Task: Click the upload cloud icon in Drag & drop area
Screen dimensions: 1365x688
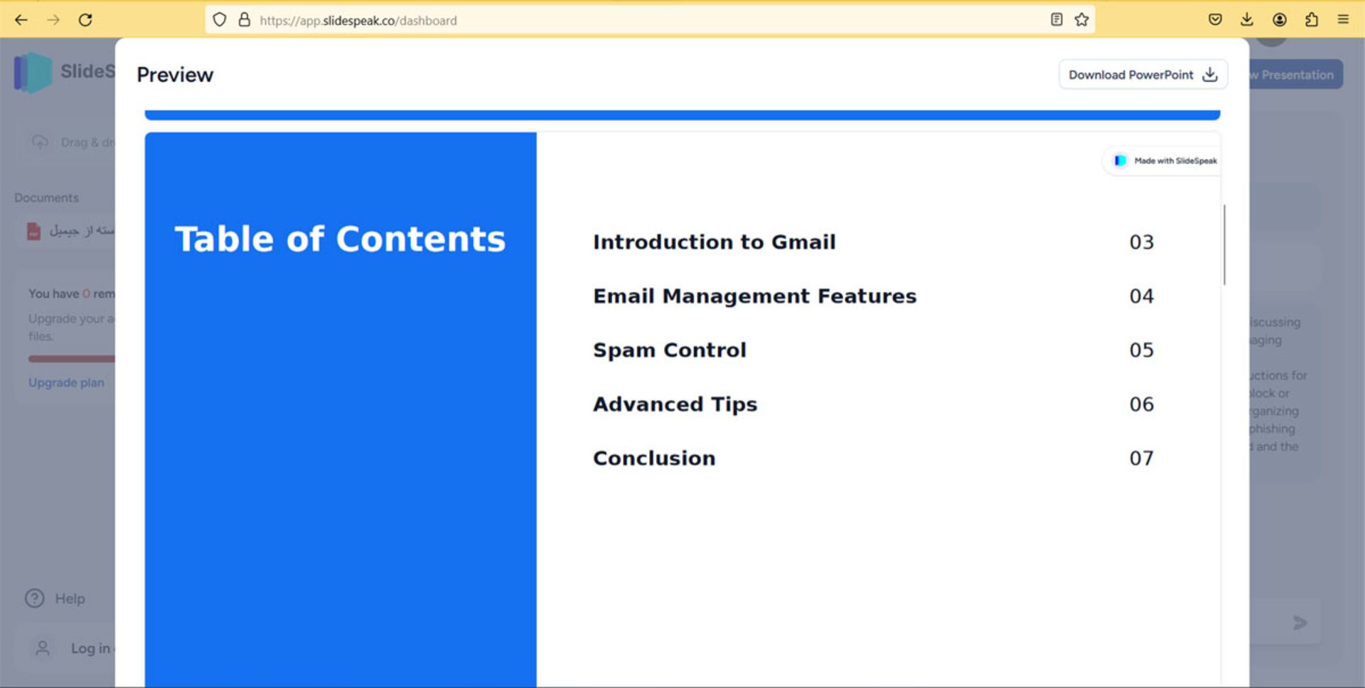Action: click(x=40, y=142)
